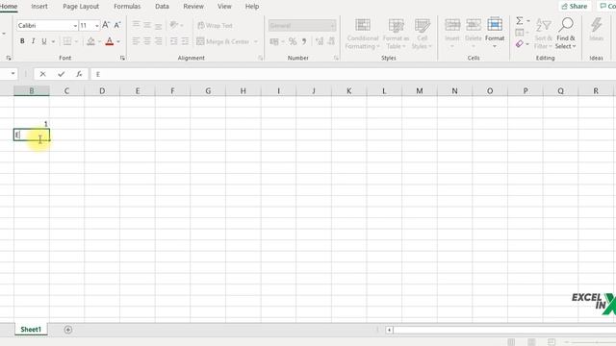
Task: Open the Font settings dialog launcher
Action: 122,58
